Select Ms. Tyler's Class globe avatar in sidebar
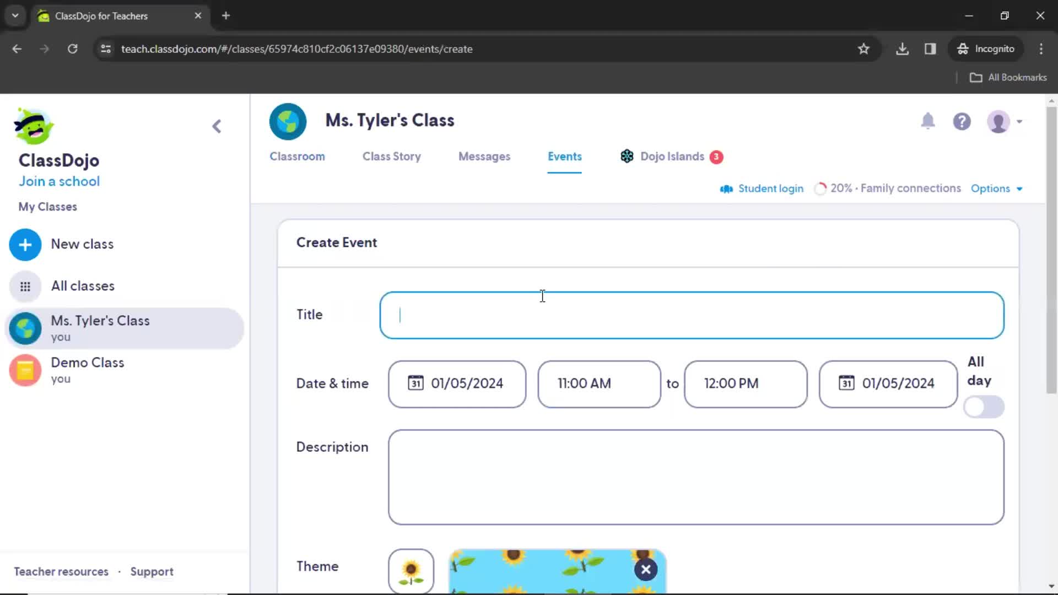1058x595 pixels. [25, 328]
